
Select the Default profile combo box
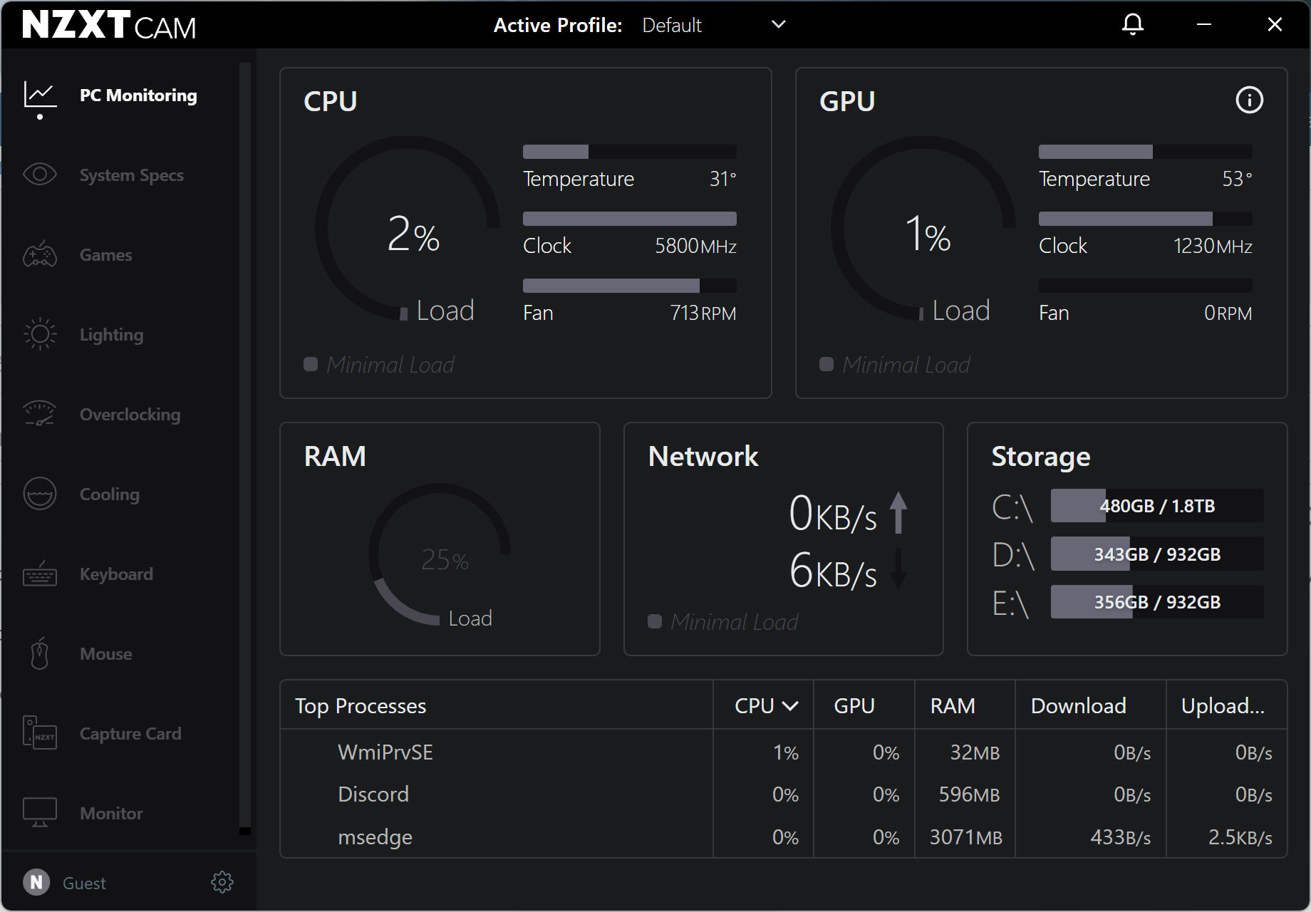pos(714,25)
